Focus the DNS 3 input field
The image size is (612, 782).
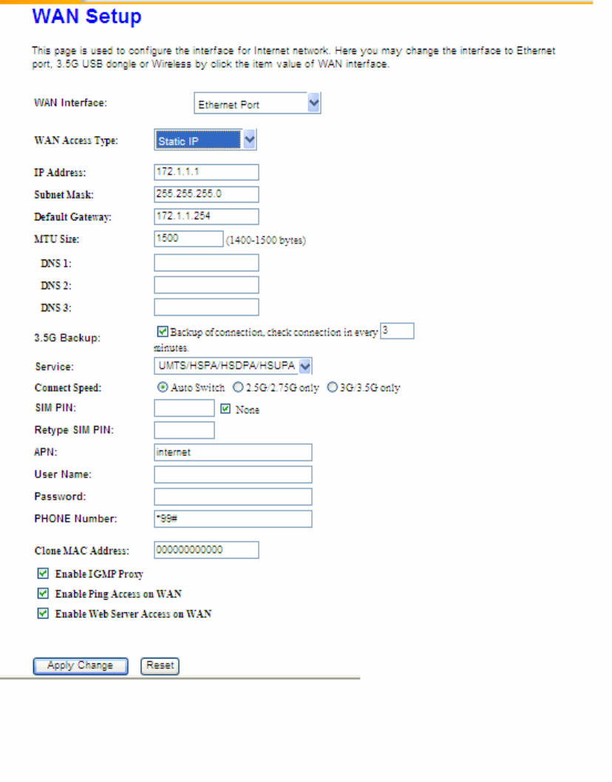(206, 307)
